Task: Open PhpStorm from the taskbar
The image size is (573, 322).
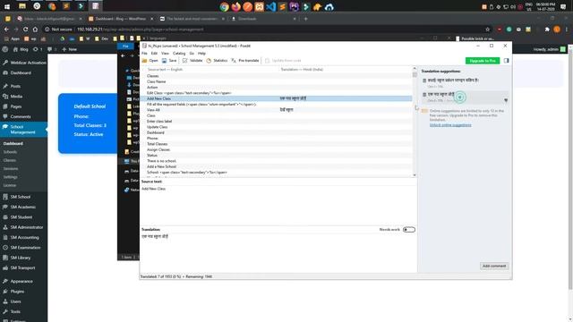Action: (295, 6)
